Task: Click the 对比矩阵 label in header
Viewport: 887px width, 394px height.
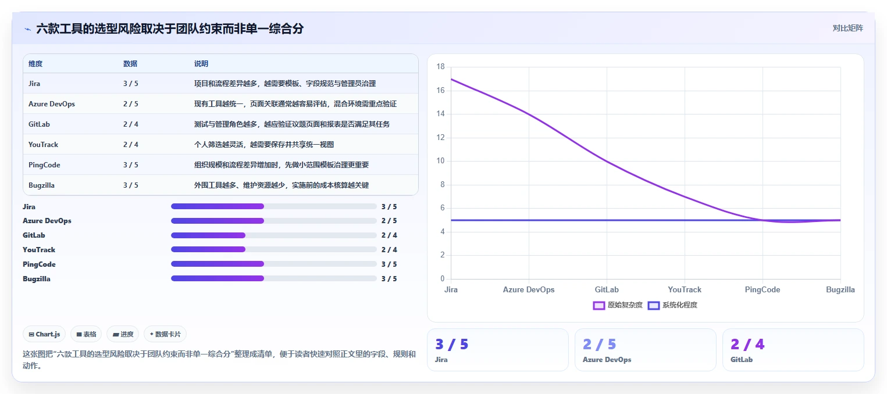Action: pyautogui.click(x=847, y=28)
